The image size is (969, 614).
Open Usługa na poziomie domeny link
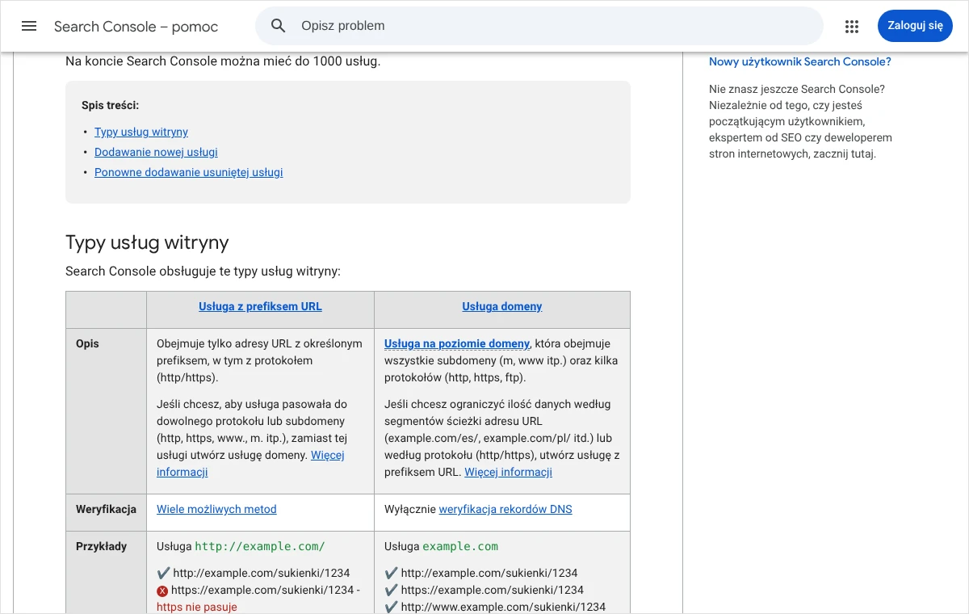pyautogui.click(x=457, y=343)
